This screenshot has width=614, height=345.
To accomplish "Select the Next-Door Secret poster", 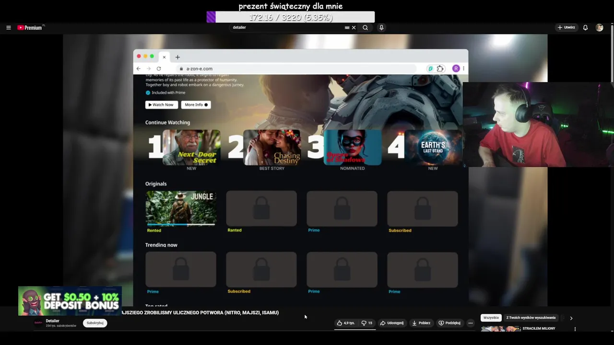I will (x=191, y=148).
